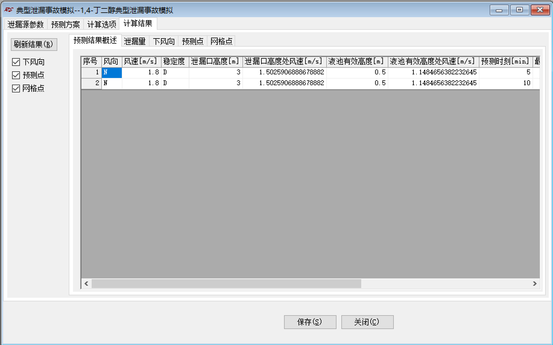Screen dimensions: 553x345
Task: Click the horizontal scrollbar thumb under table
Action: tap(226, 284)
